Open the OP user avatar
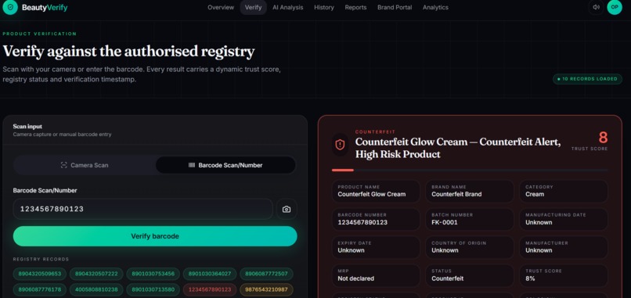631x298 pixels. click(x=615, y=7)
